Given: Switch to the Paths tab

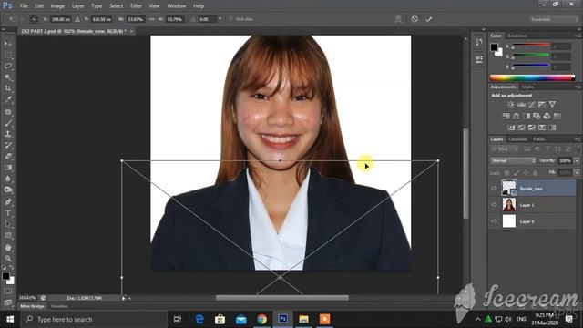Looking at the screenshot, I should pyautogui.click(x=538, y=139).
